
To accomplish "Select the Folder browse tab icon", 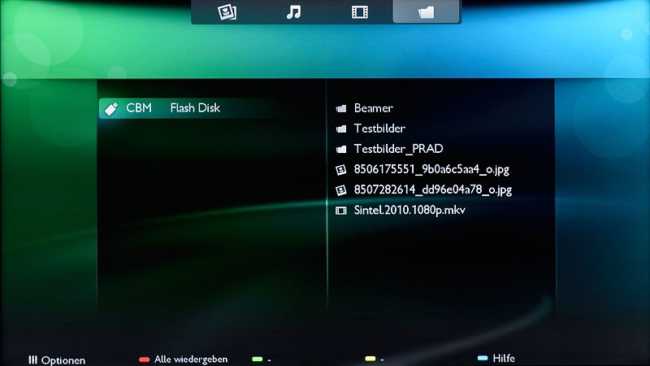I will (426, 12).
